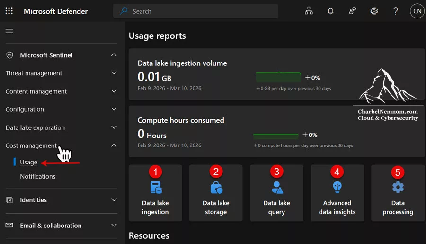
Task: Expand Threat management chevron
Action: coord(114,73)
